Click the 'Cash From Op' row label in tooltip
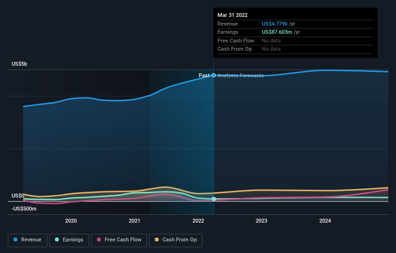The image size is (396, 253). [234, 49]
